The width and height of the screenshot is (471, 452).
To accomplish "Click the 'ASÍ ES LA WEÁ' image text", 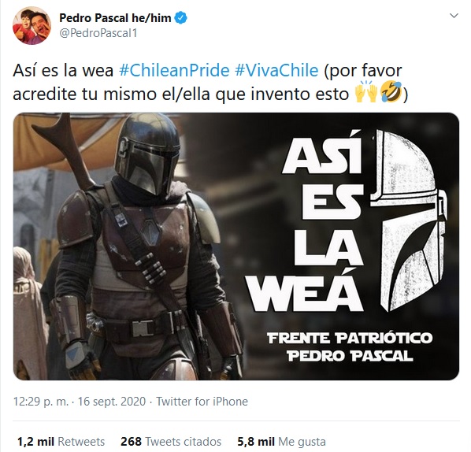I will point(306,220).
